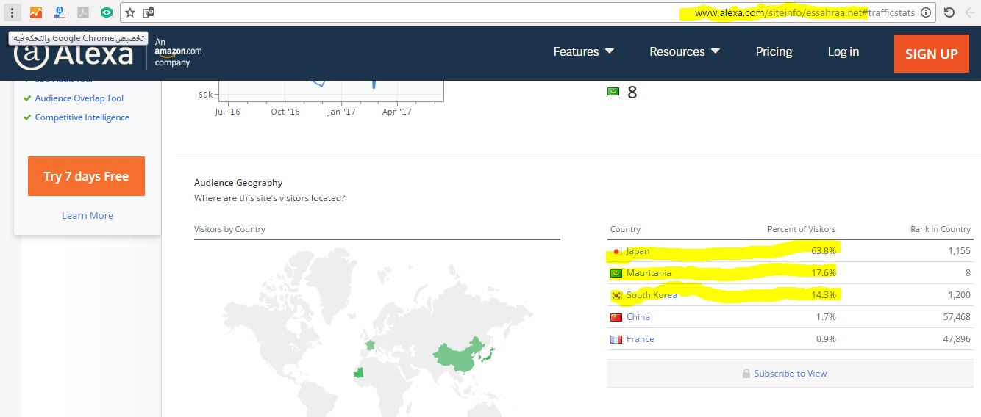Click the Try 7 days Free button
The height and width of the screenshot is (417, 981).
(86, 176)
